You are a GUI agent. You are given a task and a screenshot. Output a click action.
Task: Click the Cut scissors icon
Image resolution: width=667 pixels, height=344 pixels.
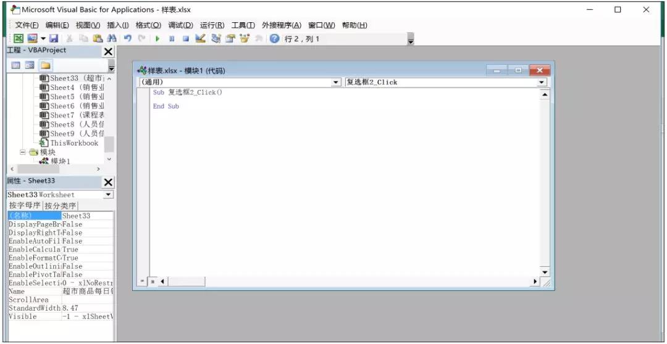pos(69,39)
